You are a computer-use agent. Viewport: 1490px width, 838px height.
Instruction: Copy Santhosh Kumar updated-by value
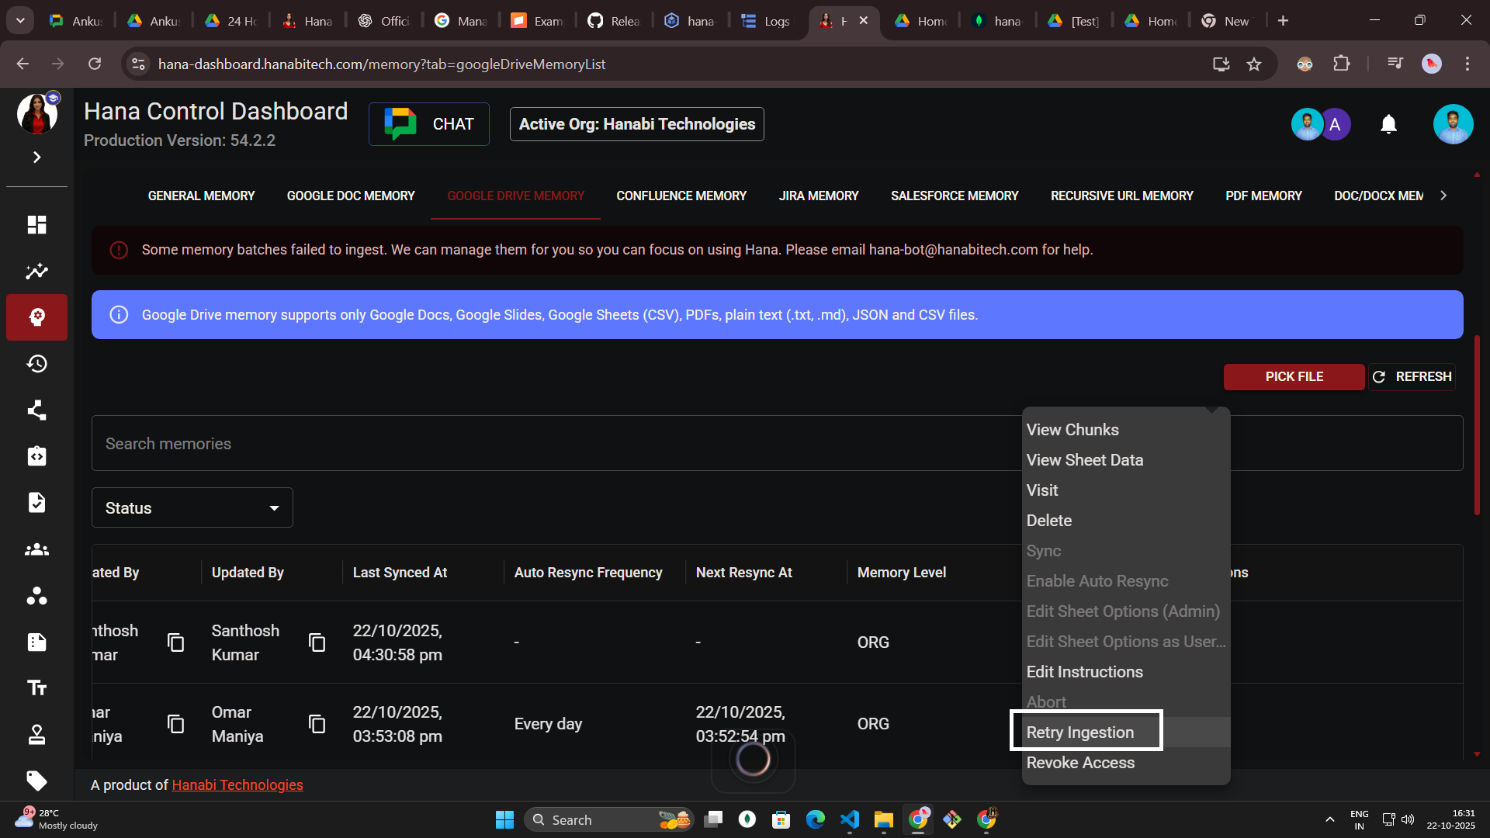[x=317, y=642]
